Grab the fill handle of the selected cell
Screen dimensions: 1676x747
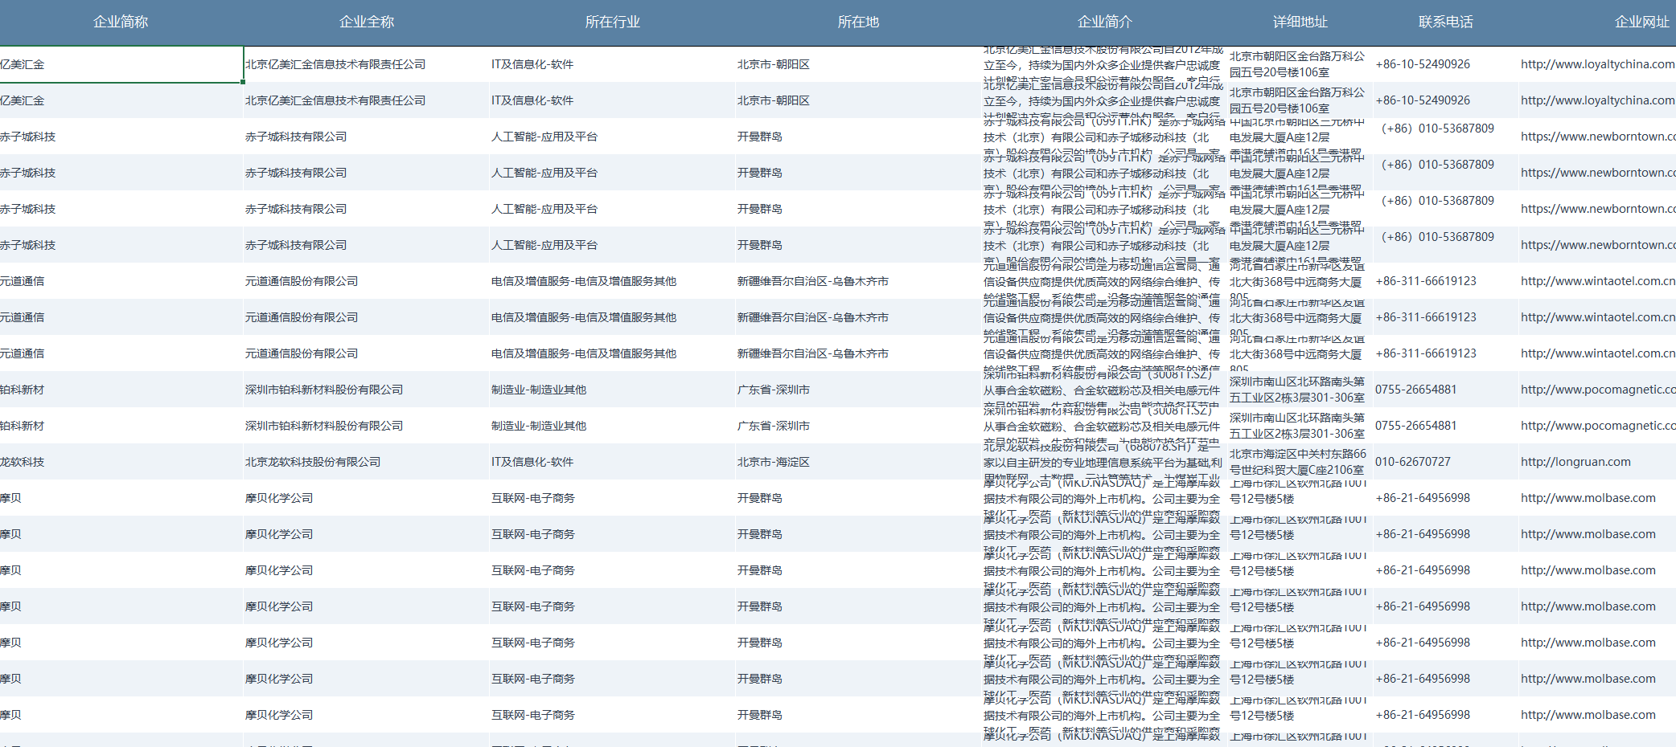coord(243,82)
